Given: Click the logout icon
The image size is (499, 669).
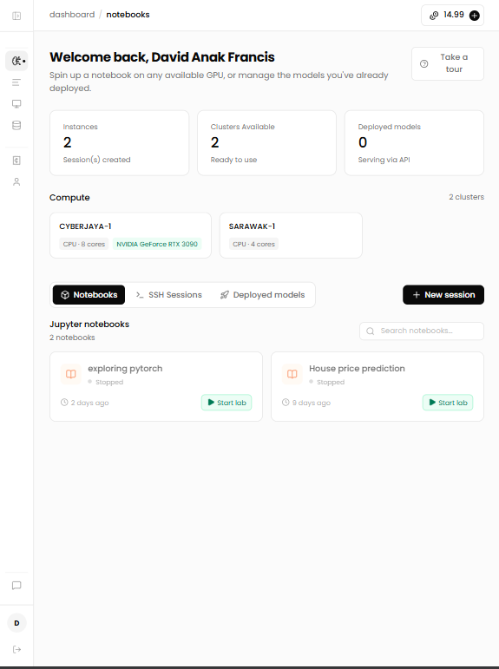Looking at the screenshot, I should click(16, 649).
